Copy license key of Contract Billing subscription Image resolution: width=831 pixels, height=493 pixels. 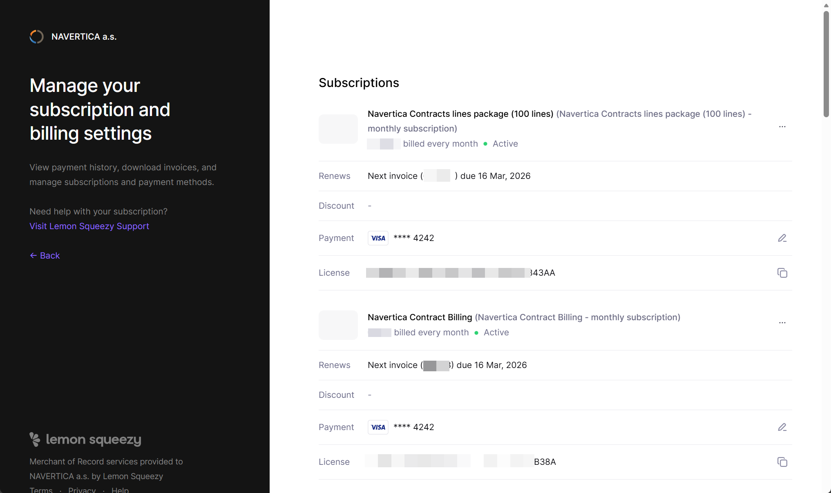pyautogui.click(x=782, y=462)
